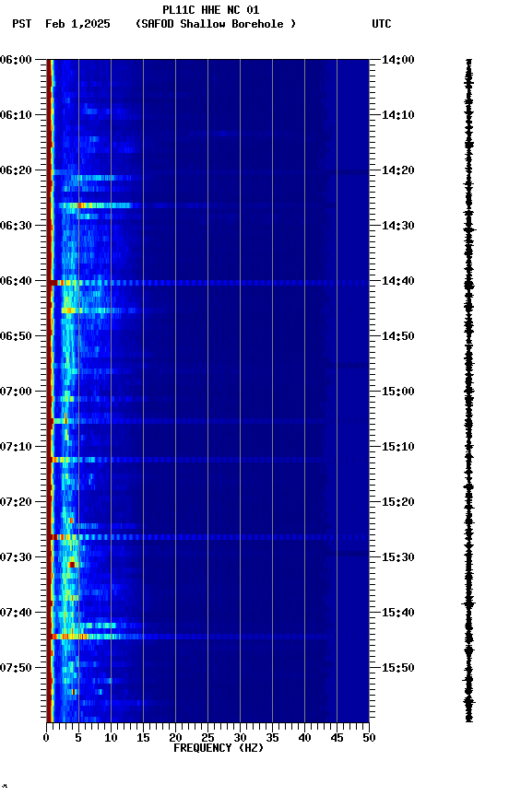Click the "07:00" PST time label
Screen dimensions: 509x796
(16, 392)
